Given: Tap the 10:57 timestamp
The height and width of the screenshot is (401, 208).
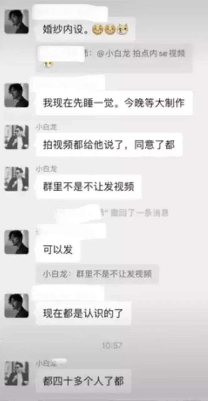Looking at the screenshot, I should pos(112,346).
